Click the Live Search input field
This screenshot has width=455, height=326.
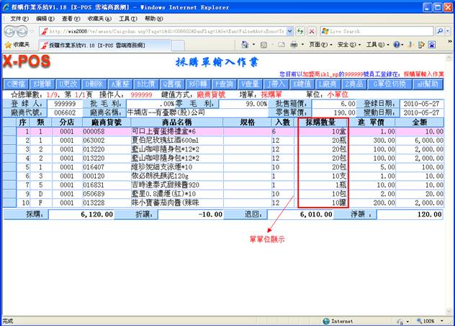point(375,31)
